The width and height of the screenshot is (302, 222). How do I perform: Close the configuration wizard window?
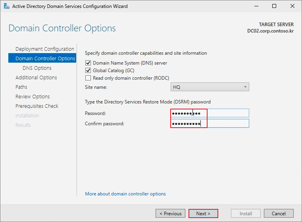point(292,6)
